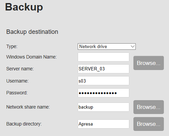The width and height of the screenshot is (169, 136).
Task: Open the Type dropdown showing Network drive
Action: 107,46
